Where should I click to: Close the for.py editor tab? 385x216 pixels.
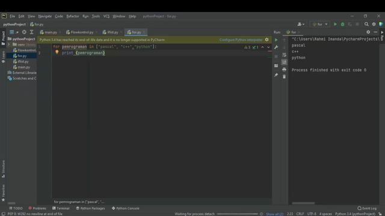point(144,32)
